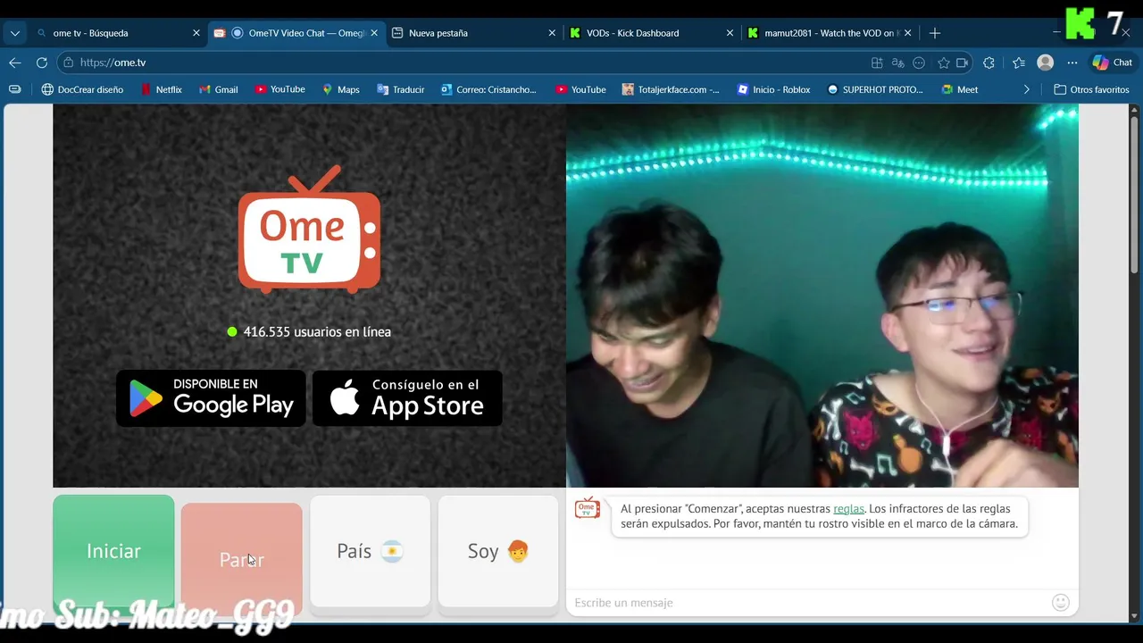Viewport: 1143px width, 643px height.
Task: Open the favorites list icon
Action: 1019,63
